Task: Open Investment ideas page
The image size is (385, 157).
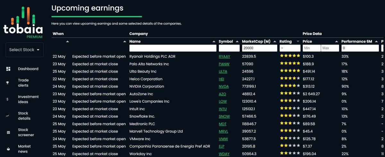Action: pos(28,99)
